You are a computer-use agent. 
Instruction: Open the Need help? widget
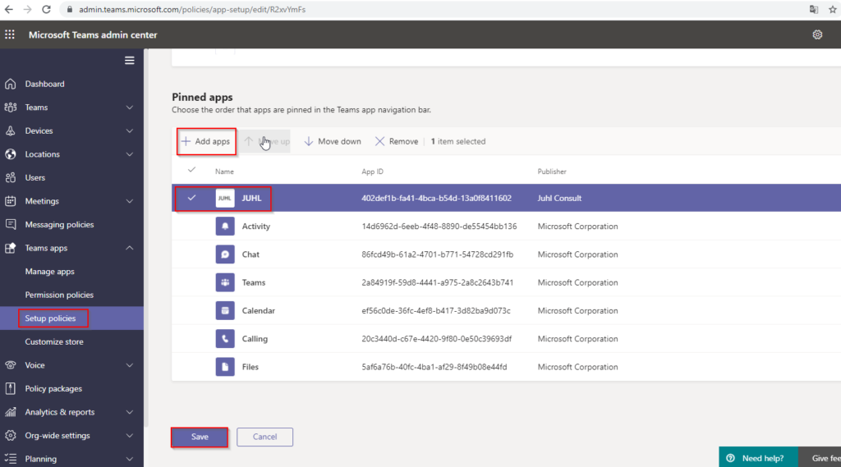757,459
